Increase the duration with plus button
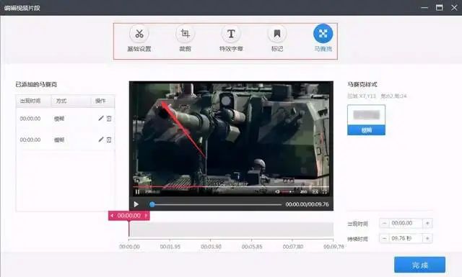The image size is (462, 277). tap(427, 238)
